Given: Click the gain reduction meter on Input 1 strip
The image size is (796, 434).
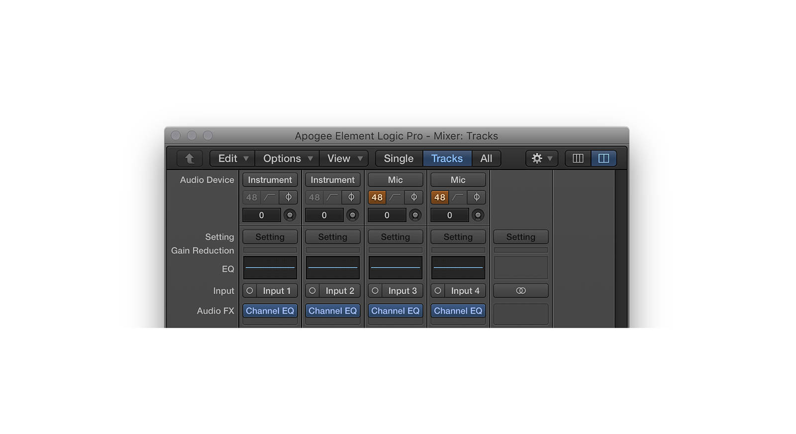Looking at the screenshot, I should (270, 250).
